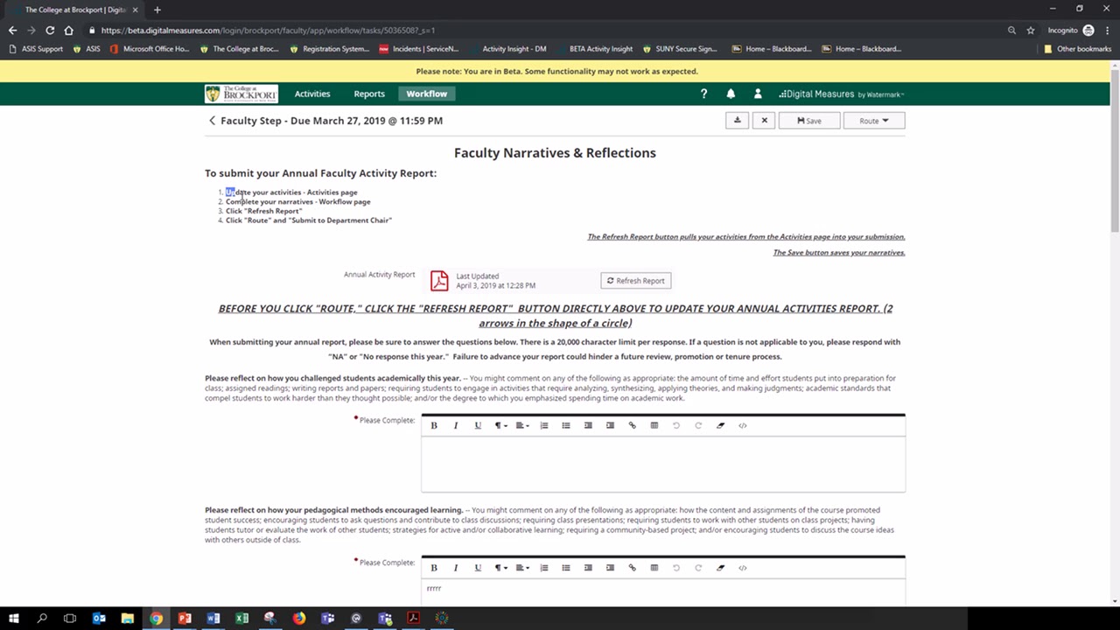
Task: Clear formatting in academic challenge editor
Action: click(x=721, y=425)
